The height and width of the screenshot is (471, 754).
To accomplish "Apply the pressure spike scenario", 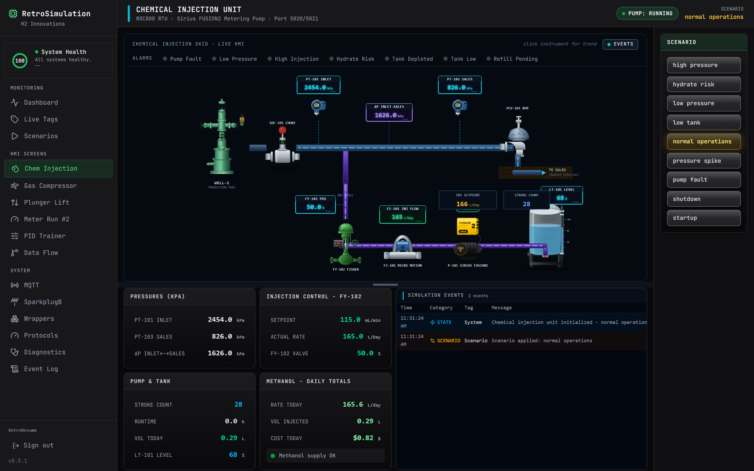I will [703, 161].
